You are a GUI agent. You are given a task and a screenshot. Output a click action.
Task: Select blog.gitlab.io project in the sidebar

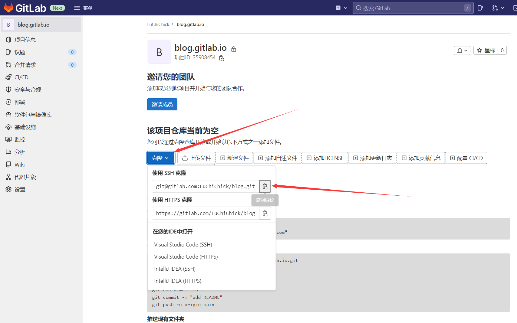(41, 24)
